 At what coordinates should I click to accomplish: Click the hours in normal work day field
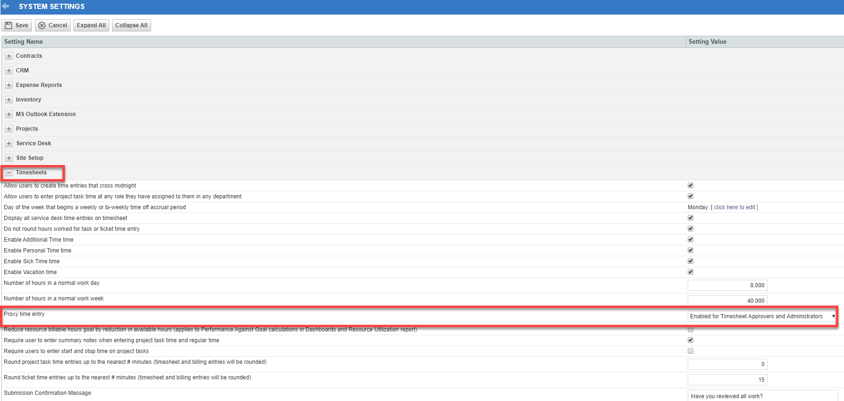[727, 285]
